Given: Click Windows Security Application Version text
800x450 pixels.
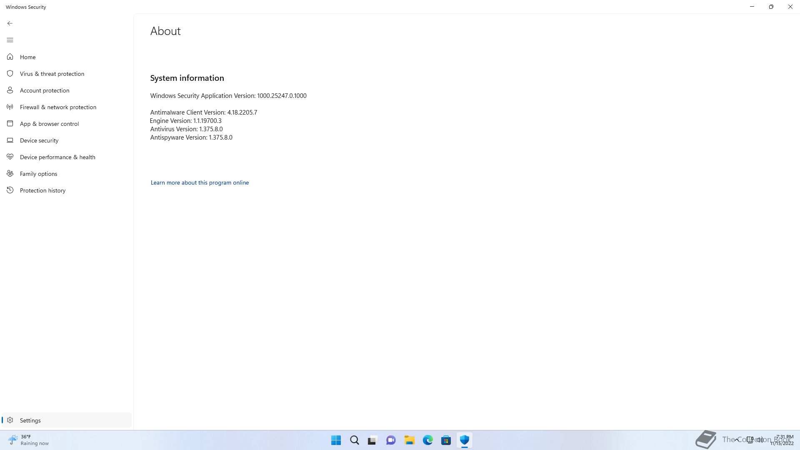Looking at the screenshot, I should tap(228, 95).
